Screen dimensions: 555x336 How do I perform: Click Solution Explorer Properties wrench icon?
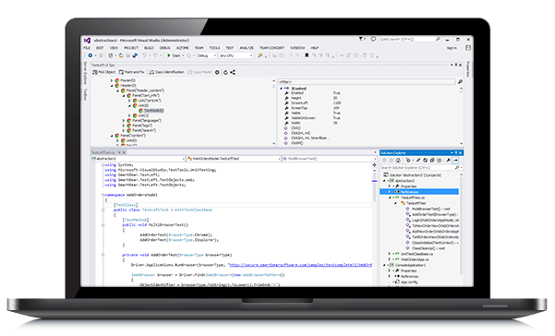pyautogui.click(x=449, y=161)
